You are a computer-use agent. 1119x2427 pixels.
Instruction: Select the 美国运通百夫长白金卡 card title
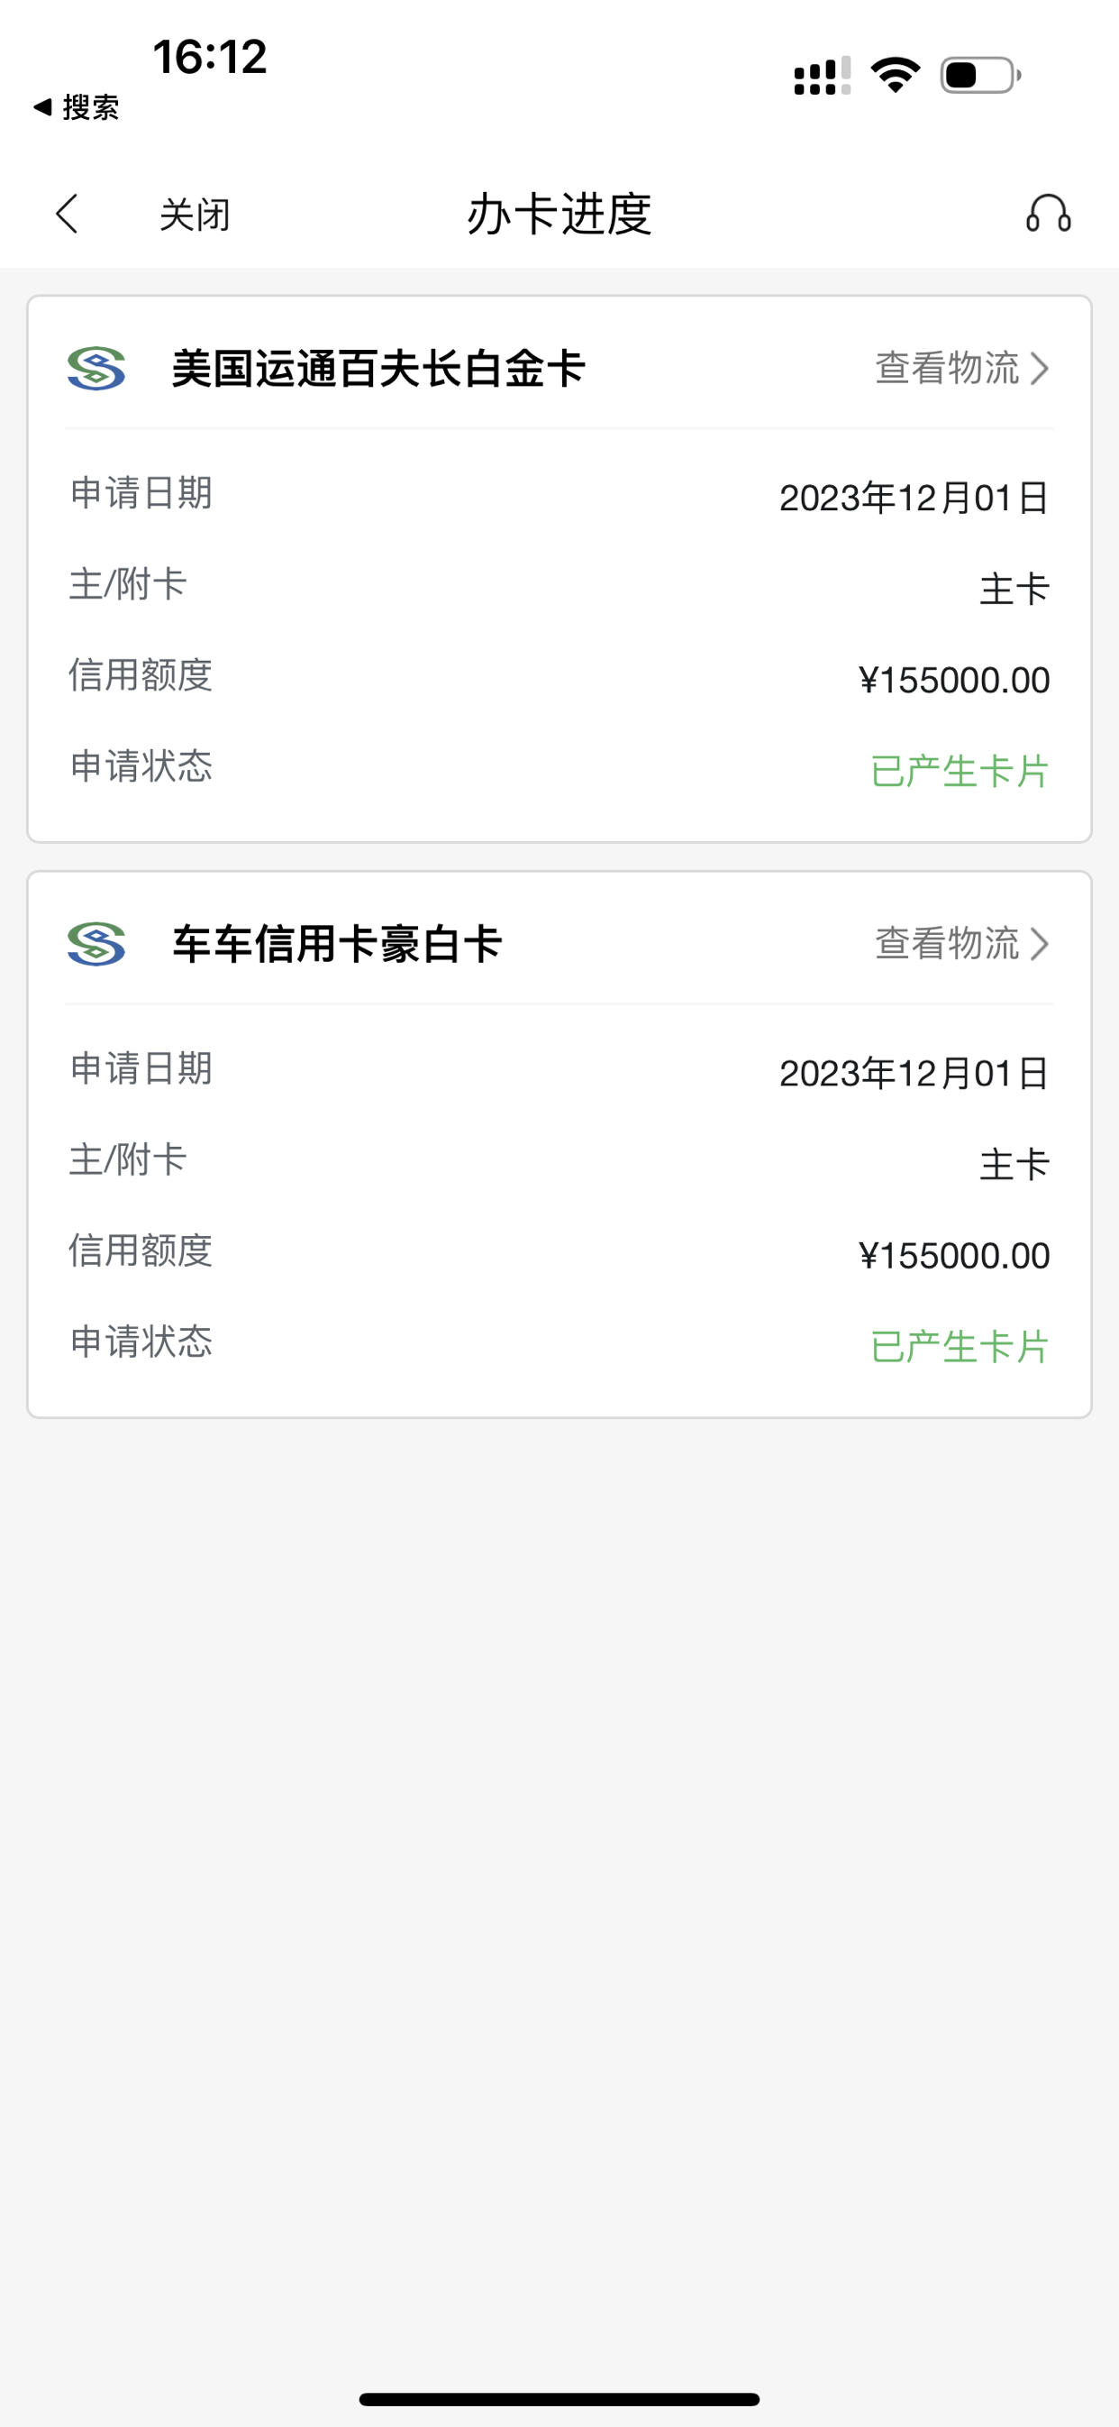pyautogui.click(x=378, y=369)
